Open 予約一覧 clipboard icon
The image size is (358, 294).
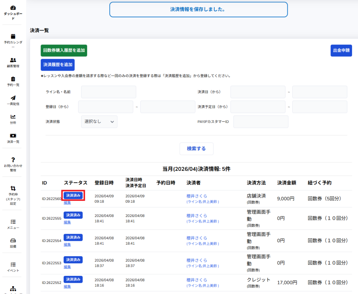(13, 79)
